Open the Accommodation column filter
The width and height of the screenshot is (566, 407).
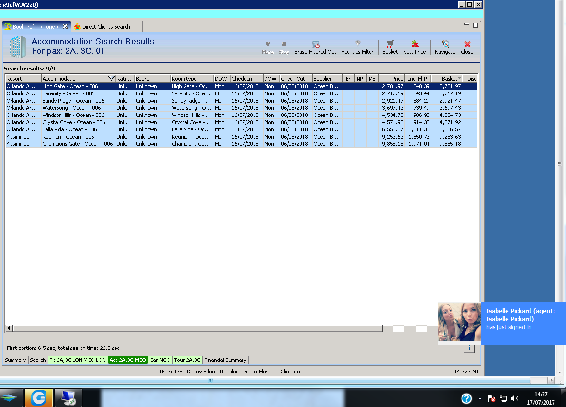click(x=111, y=78)
